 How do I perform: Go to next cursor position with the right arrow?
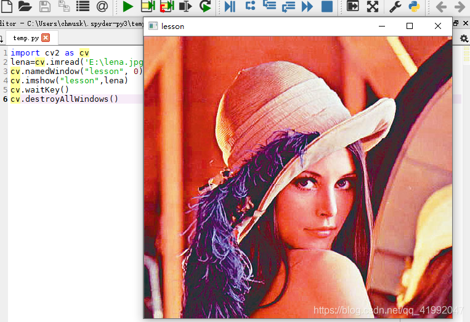(460, 7)
